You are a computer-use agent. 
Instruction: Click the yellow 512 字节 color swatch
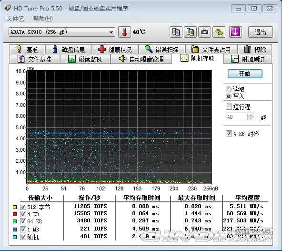(x=15, y=207)
